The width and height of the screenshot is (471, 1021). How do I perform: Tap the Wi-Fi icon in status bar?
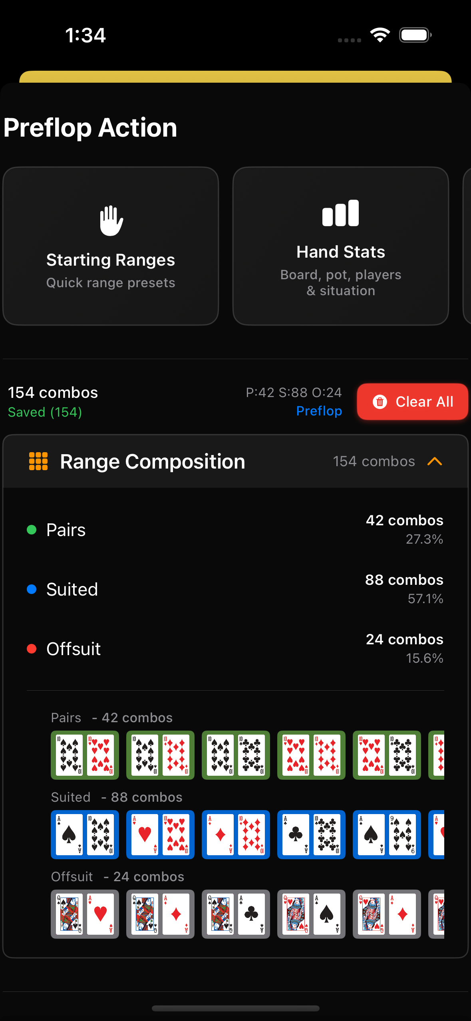[x=380, y=35]
